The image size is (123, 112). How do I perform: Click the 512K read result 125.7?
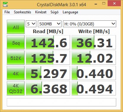tap(48, 58)
